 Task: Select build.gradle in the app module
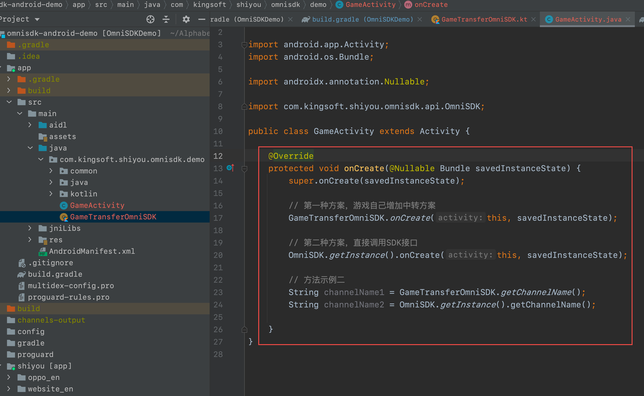pyautogui.click(x=55, y=275)
